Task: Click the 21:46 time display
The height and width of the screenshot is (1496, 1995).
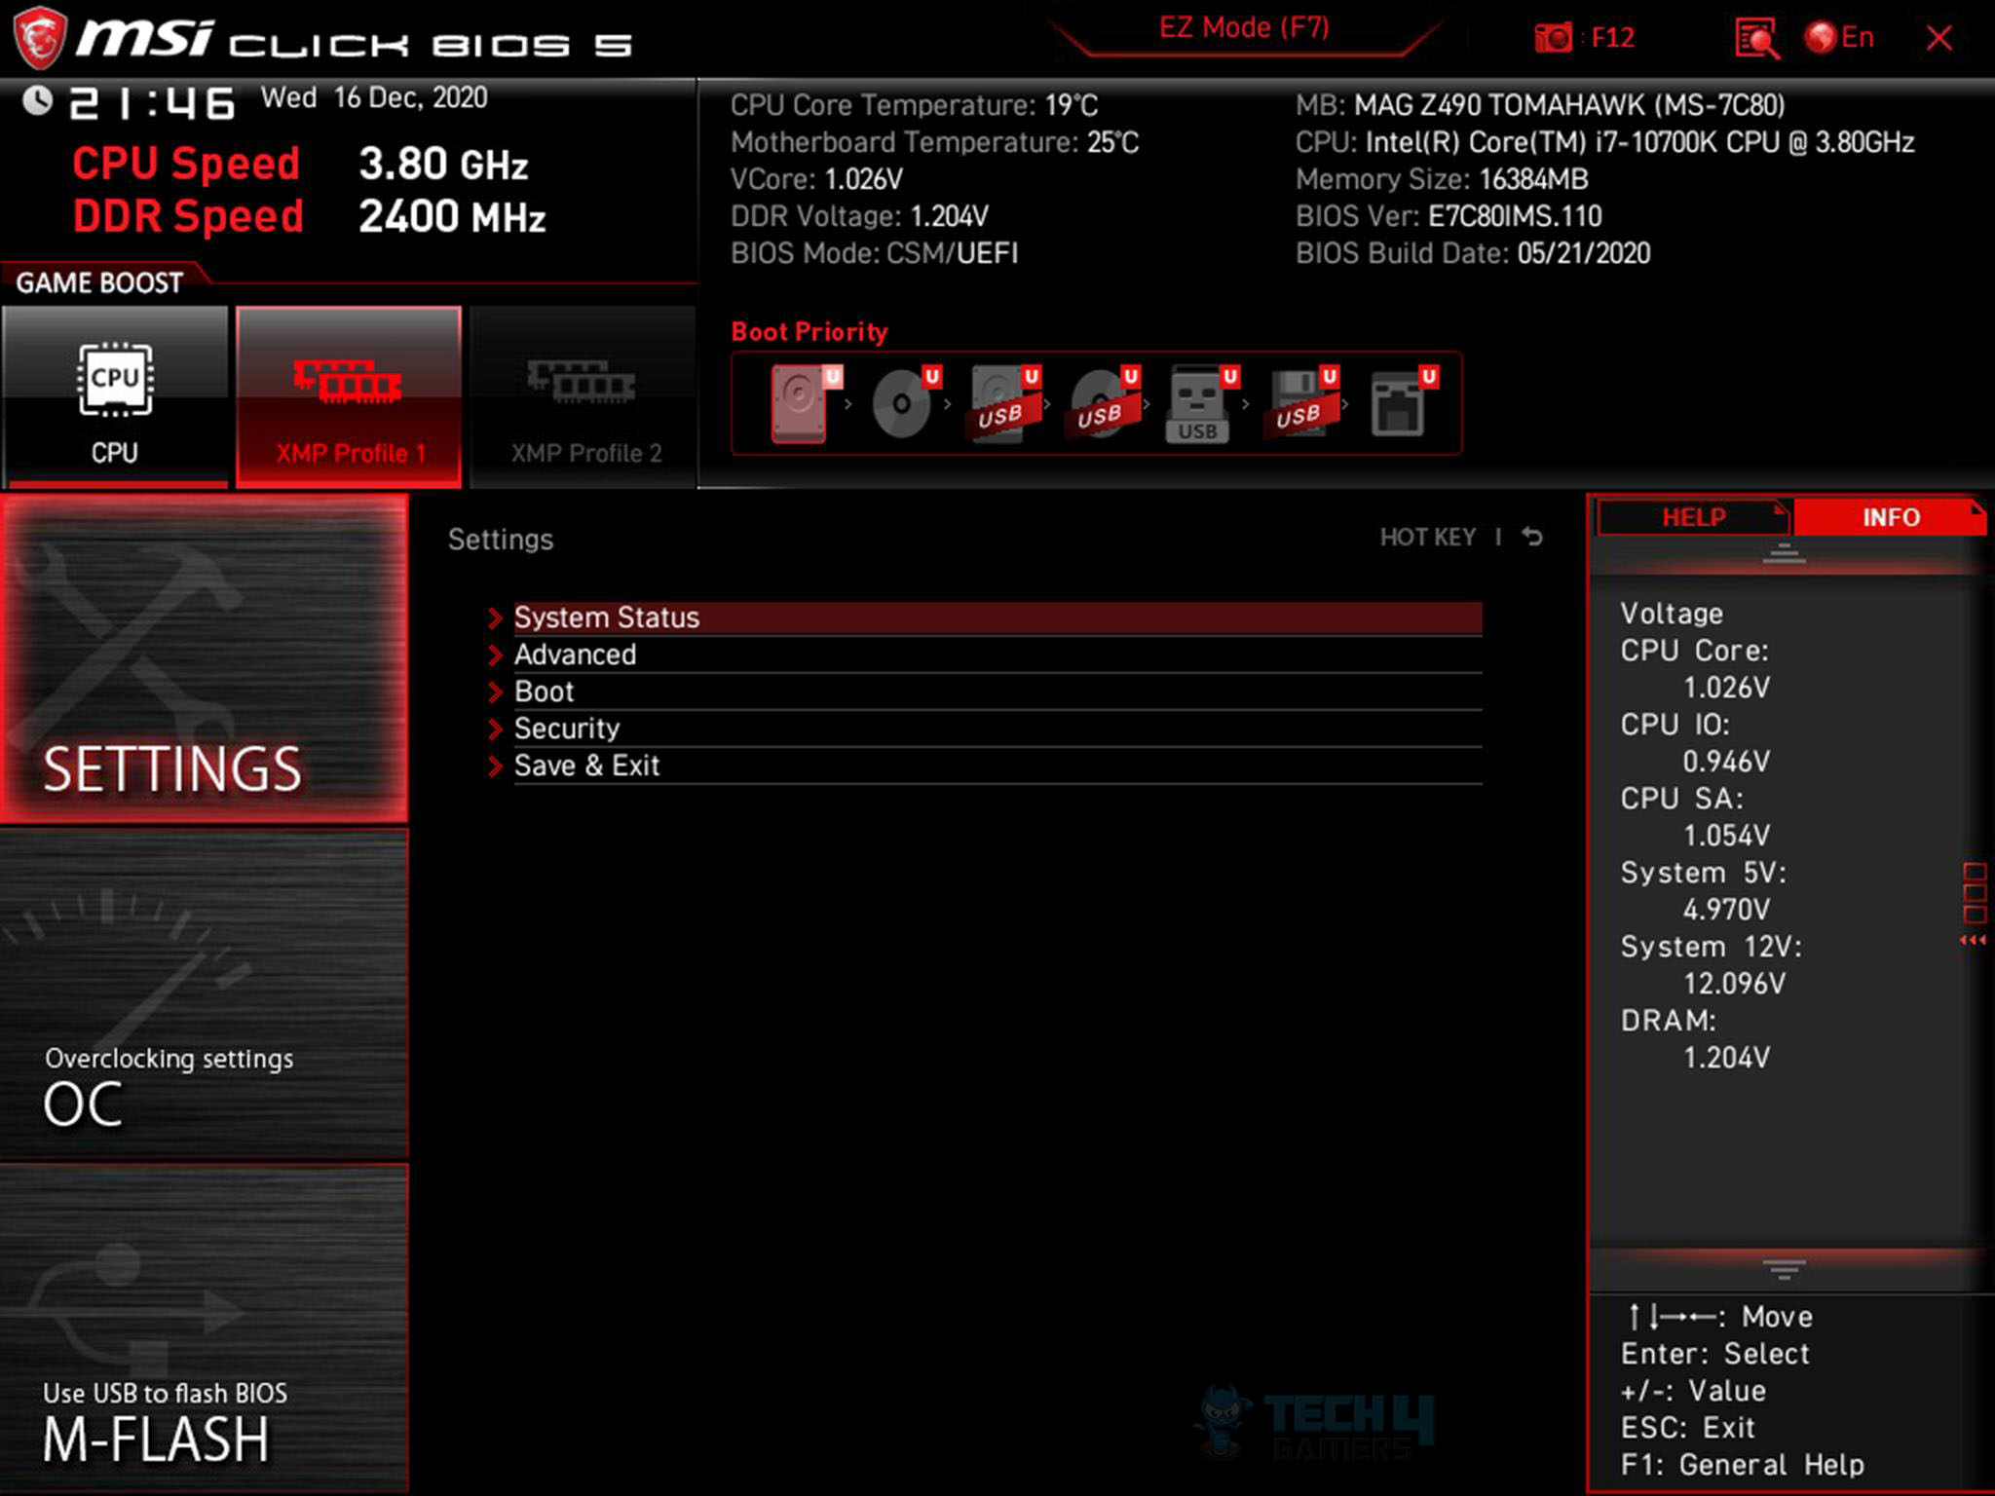Action: point(152,103)
